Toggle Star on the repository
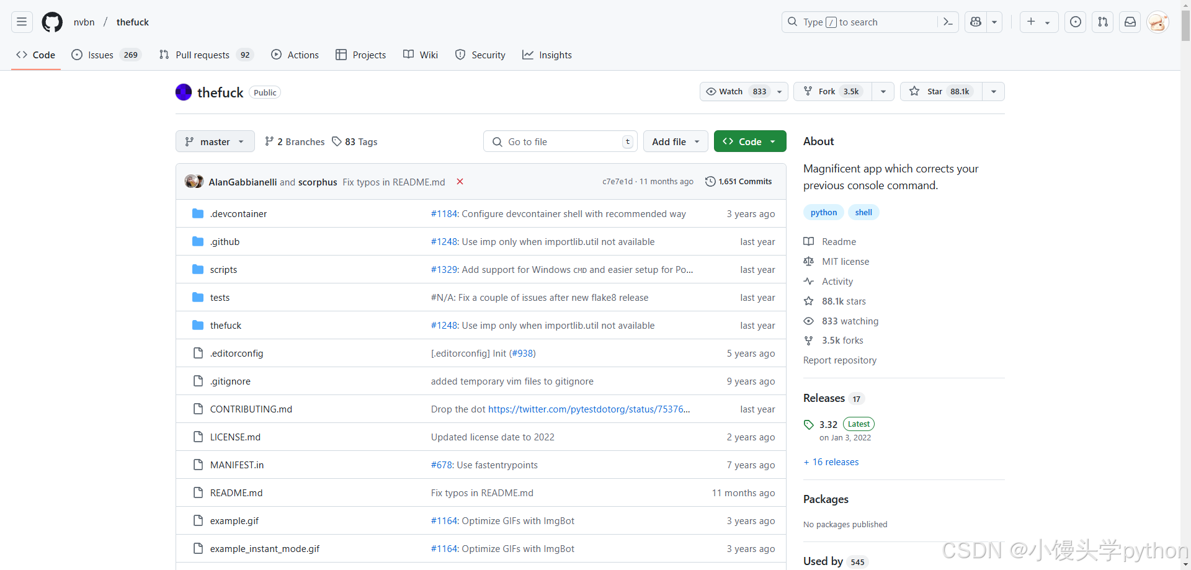The width and height of the screenshot is (1191, 570). [x=941, y=92]
